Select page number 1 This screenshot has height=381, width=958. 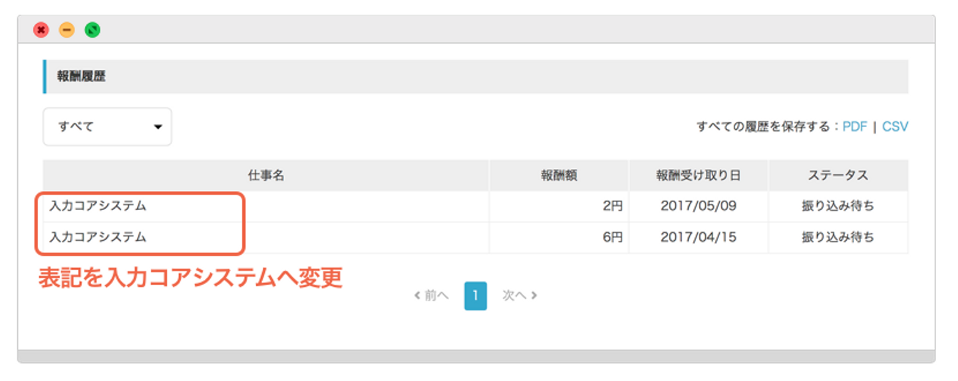[x=476, y=296]
